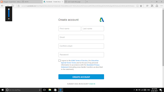Click the Edge taskbar icon
The image size is (164, 92).
[x=60, y=90]
